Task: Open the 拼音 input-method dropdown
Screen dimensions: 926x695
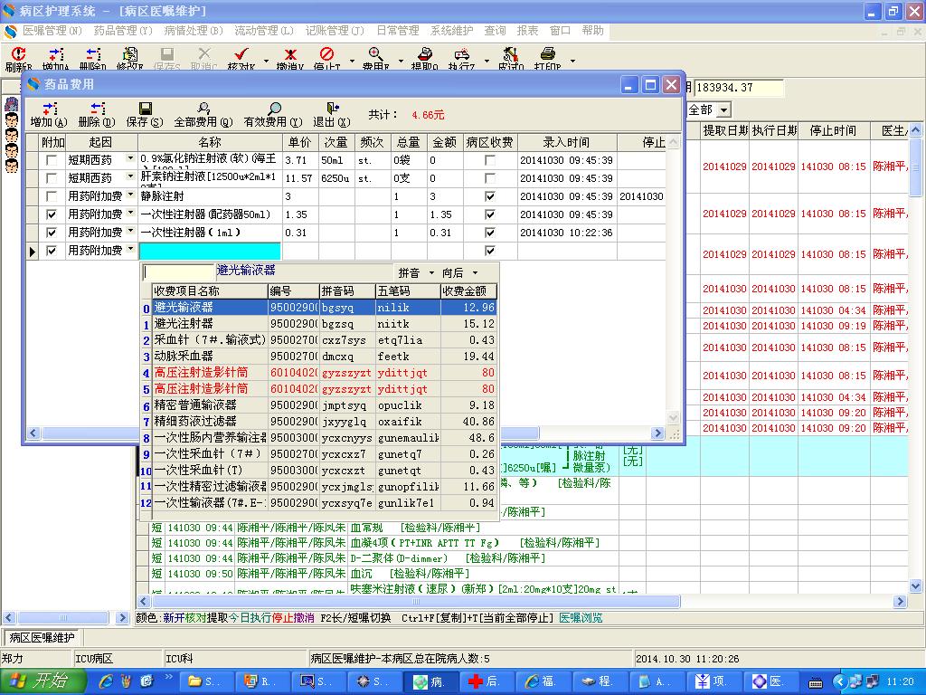Action: 431,273
